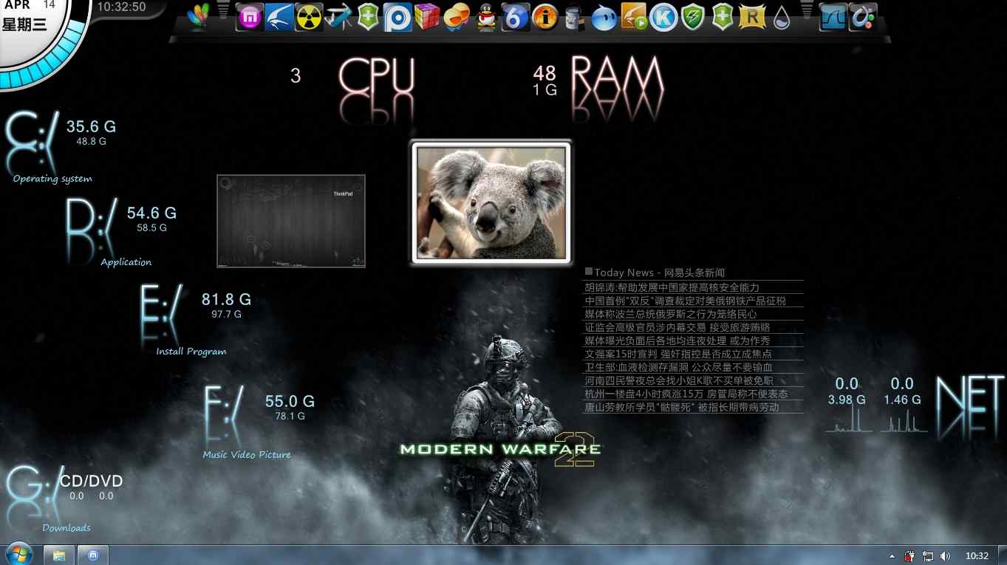Open headline starting with 媒体曝光负面后
Viewport: 1007px width, 565px height.
point(677,340)
